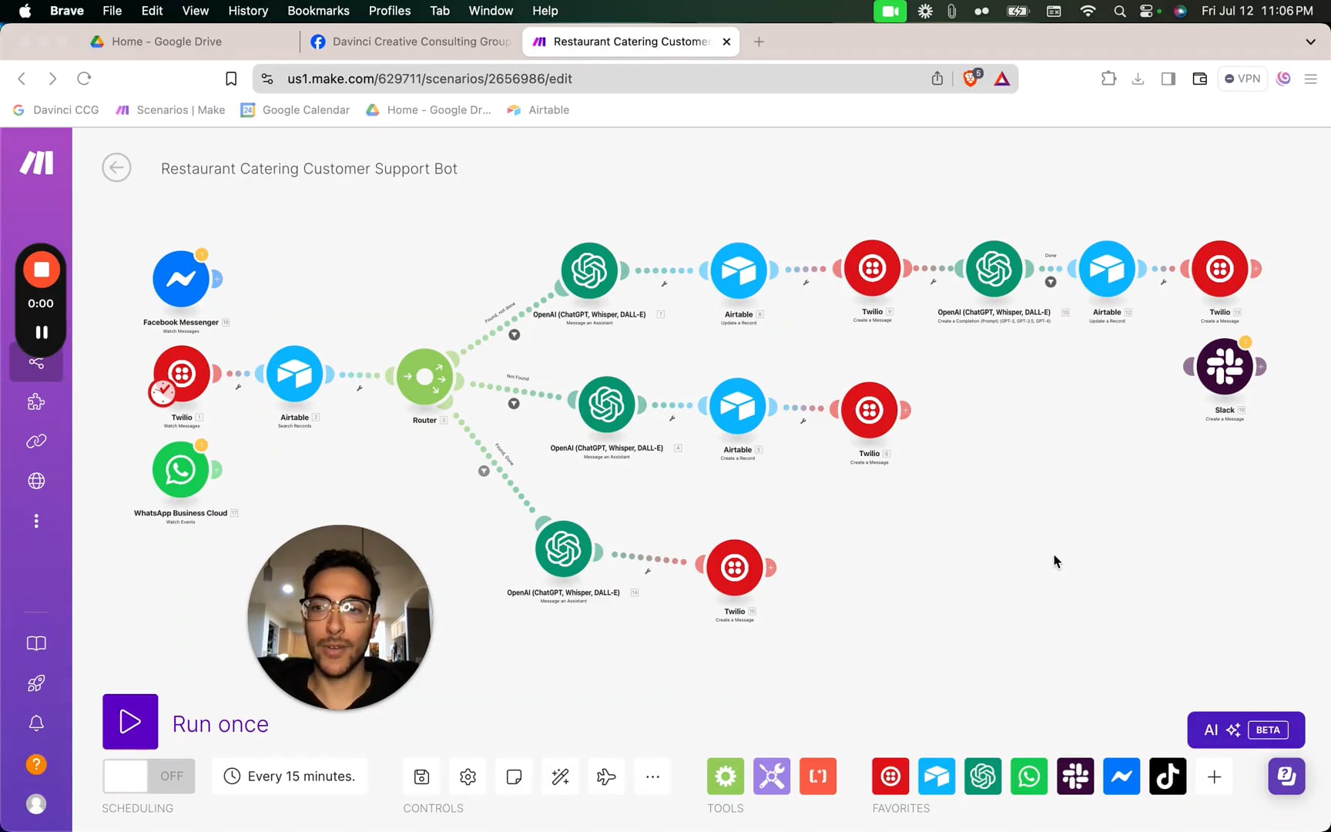Click the filter on Found, not done route
Image resolution: width=1331 pixels, height=832 pixels.
click(514, 334)
